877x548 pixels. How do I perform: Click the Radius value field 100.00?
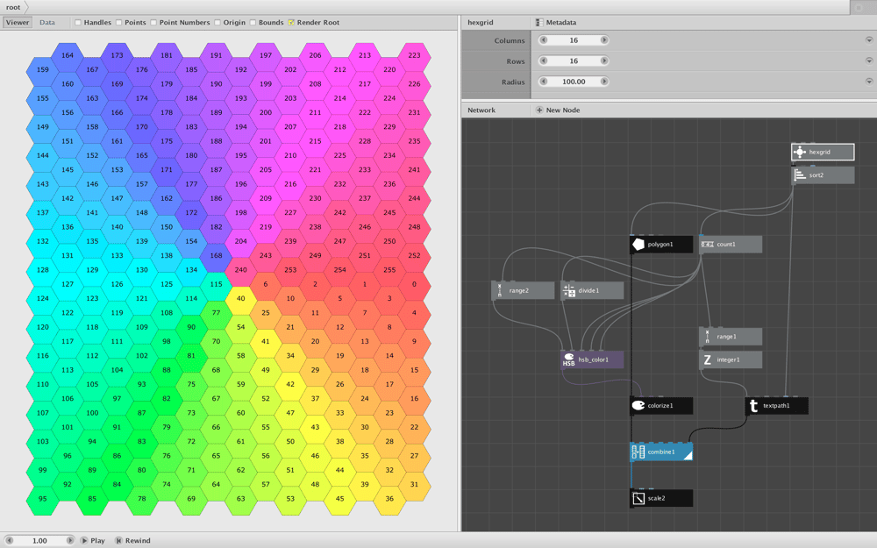click(x=574, y=82)
